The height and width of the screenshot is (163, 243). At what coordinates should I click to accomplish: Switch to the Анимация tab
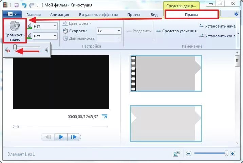[x=59, y=15]
